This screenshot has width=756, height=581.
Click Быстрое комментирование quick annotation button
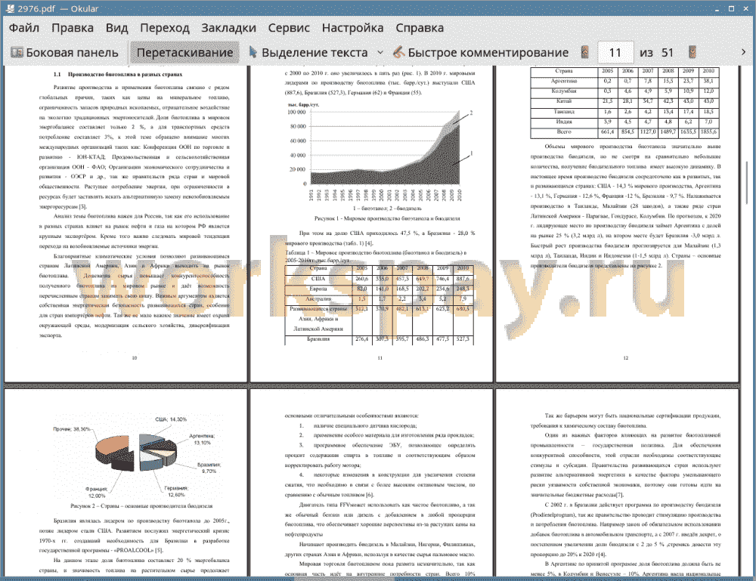click(x=481, y=53)
